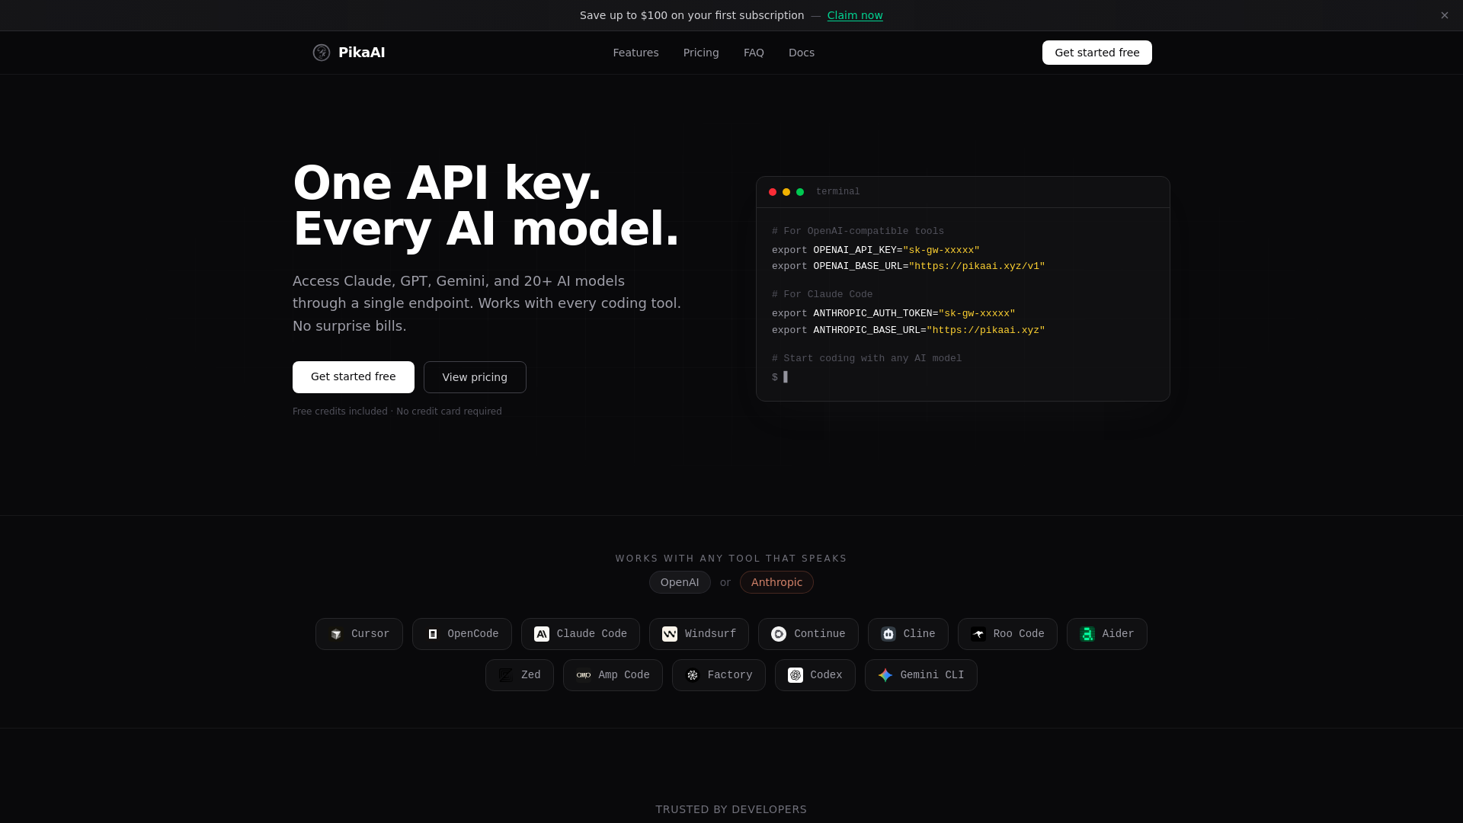
Task: Click the Windsurf icon
Action: [x=670, y=634]
